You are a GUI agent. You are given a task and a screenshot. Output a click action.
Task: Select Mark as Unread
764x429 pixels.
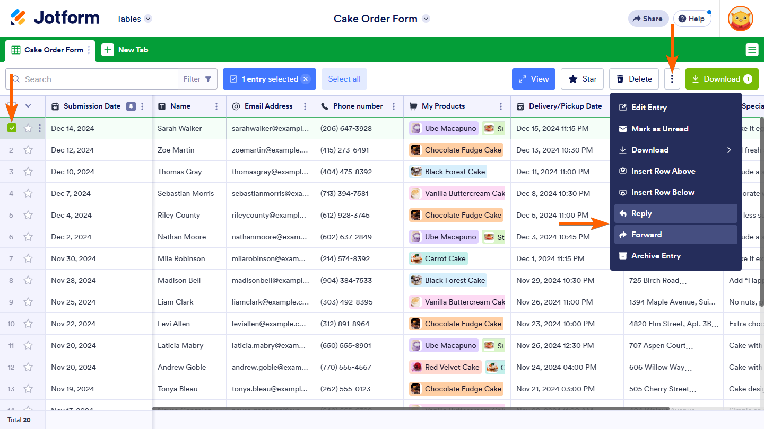(x=676, y=129)
